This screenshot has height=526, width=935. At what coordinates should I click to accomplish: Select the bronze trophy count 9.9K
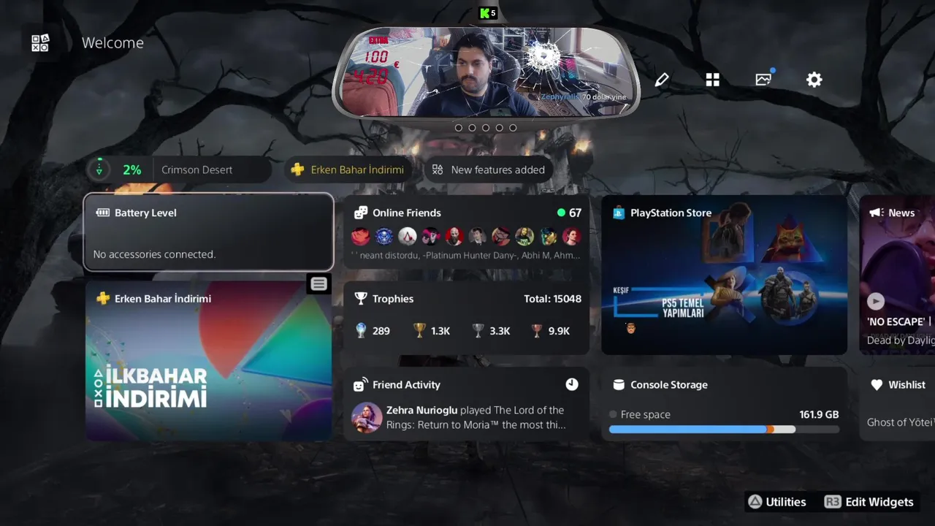(x=550, y=331)
